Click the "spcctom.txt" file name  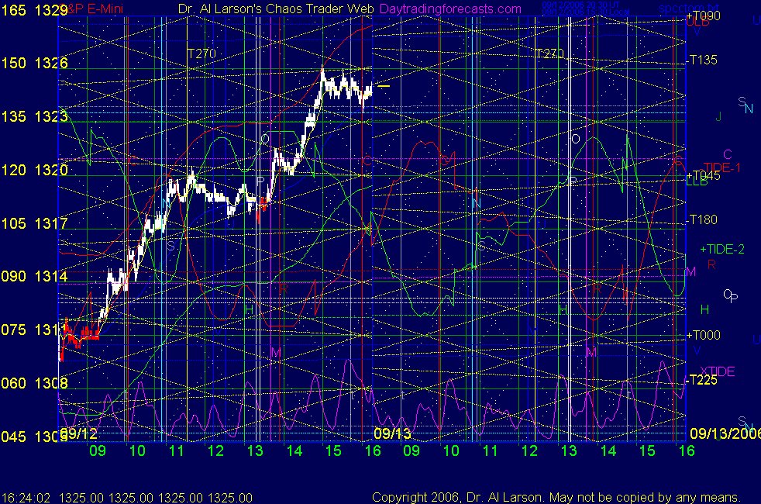tap(689, 9)
